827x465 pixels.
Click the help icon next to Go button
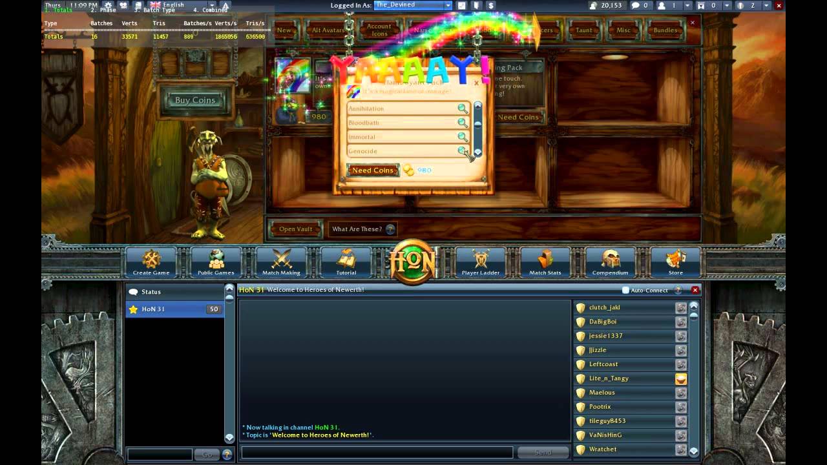click(227, 455)
